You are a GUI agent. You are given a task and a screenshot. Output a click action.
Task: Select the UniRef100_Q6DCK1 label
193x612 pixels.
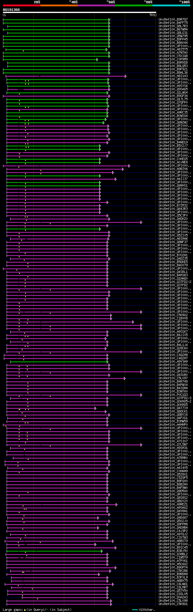tap(173, 412)
